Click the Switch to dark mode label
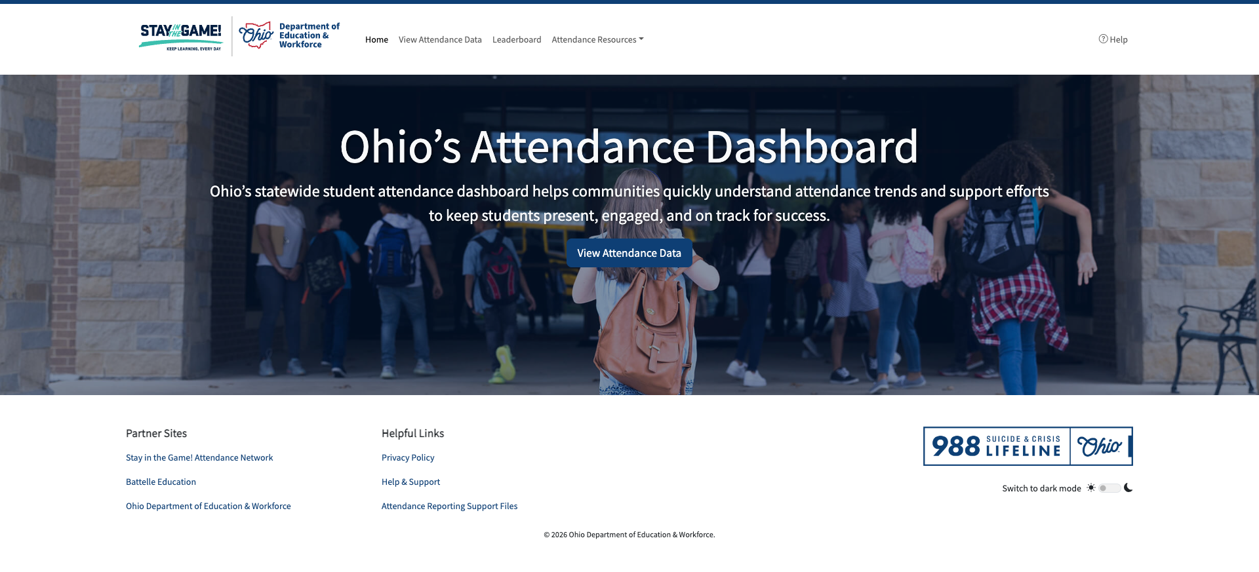 [1041, 488]
